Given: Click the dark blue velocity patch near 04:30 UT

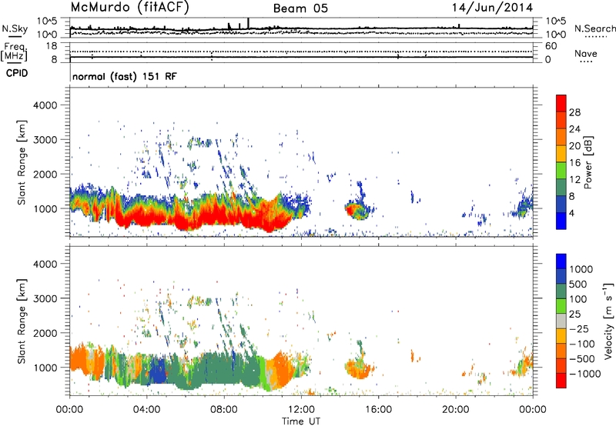Looking at the screenshot, I should (x=159, y=371).
